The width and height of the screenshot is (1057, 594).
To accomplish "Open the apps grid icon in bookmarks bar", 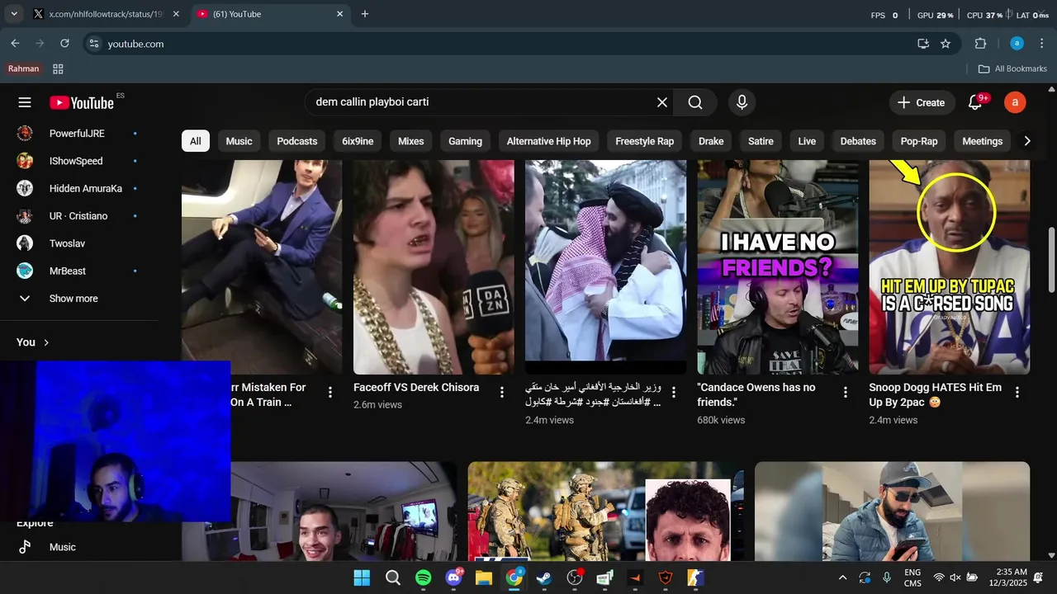I will [58, 68].
